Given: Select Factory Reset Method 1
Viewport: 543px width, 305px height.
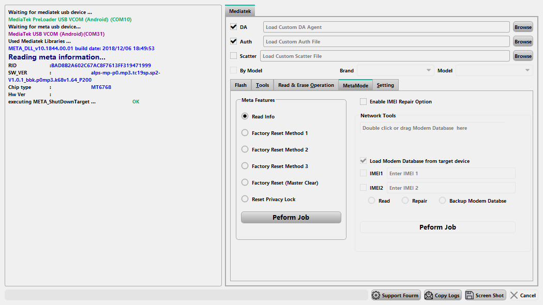Looking at the screenshot, I should [x=245, y=133].
